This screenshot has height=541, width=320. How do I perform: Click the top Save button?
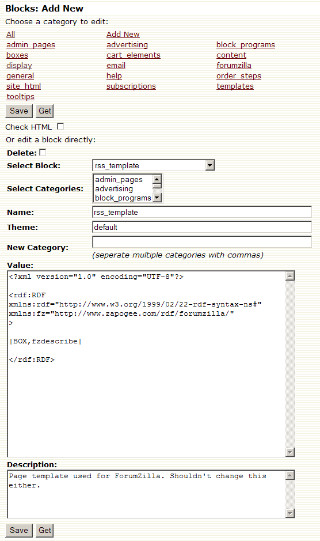tap(19, 111)
